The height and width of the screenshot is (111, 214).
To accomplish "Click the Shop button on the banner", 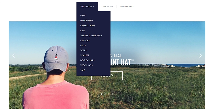I will coord(107,76).
